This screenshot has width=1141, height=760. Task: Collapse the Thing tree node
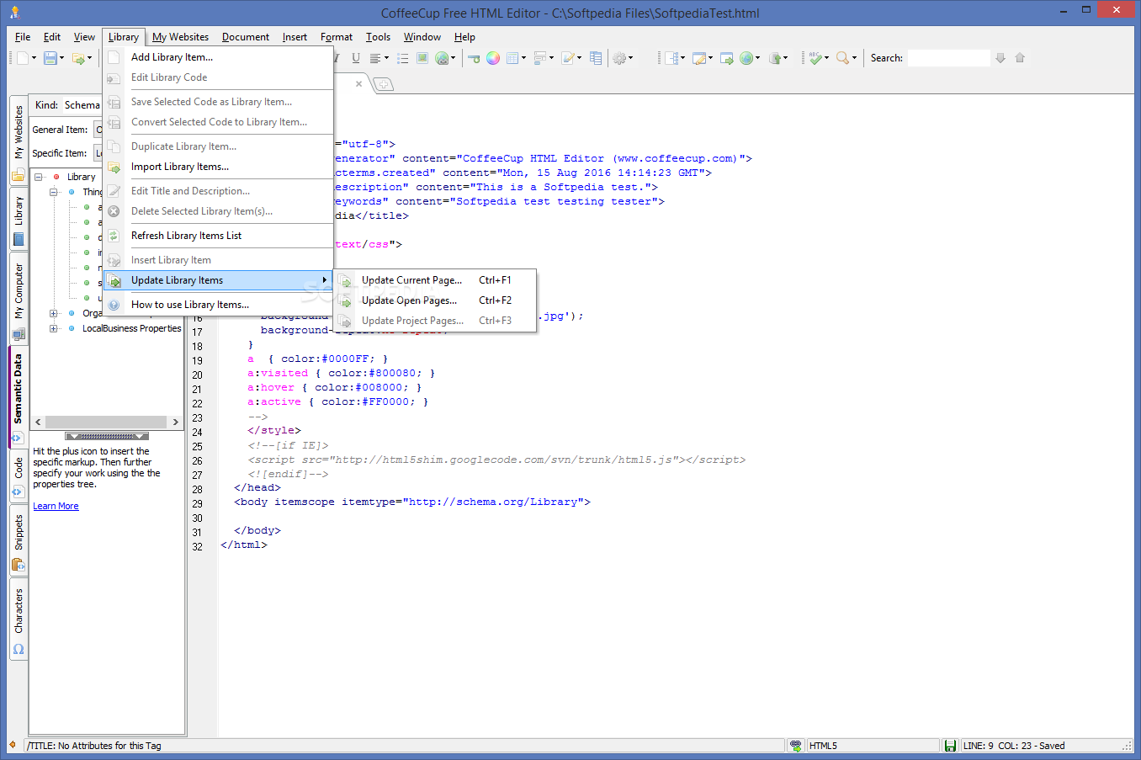54,192
